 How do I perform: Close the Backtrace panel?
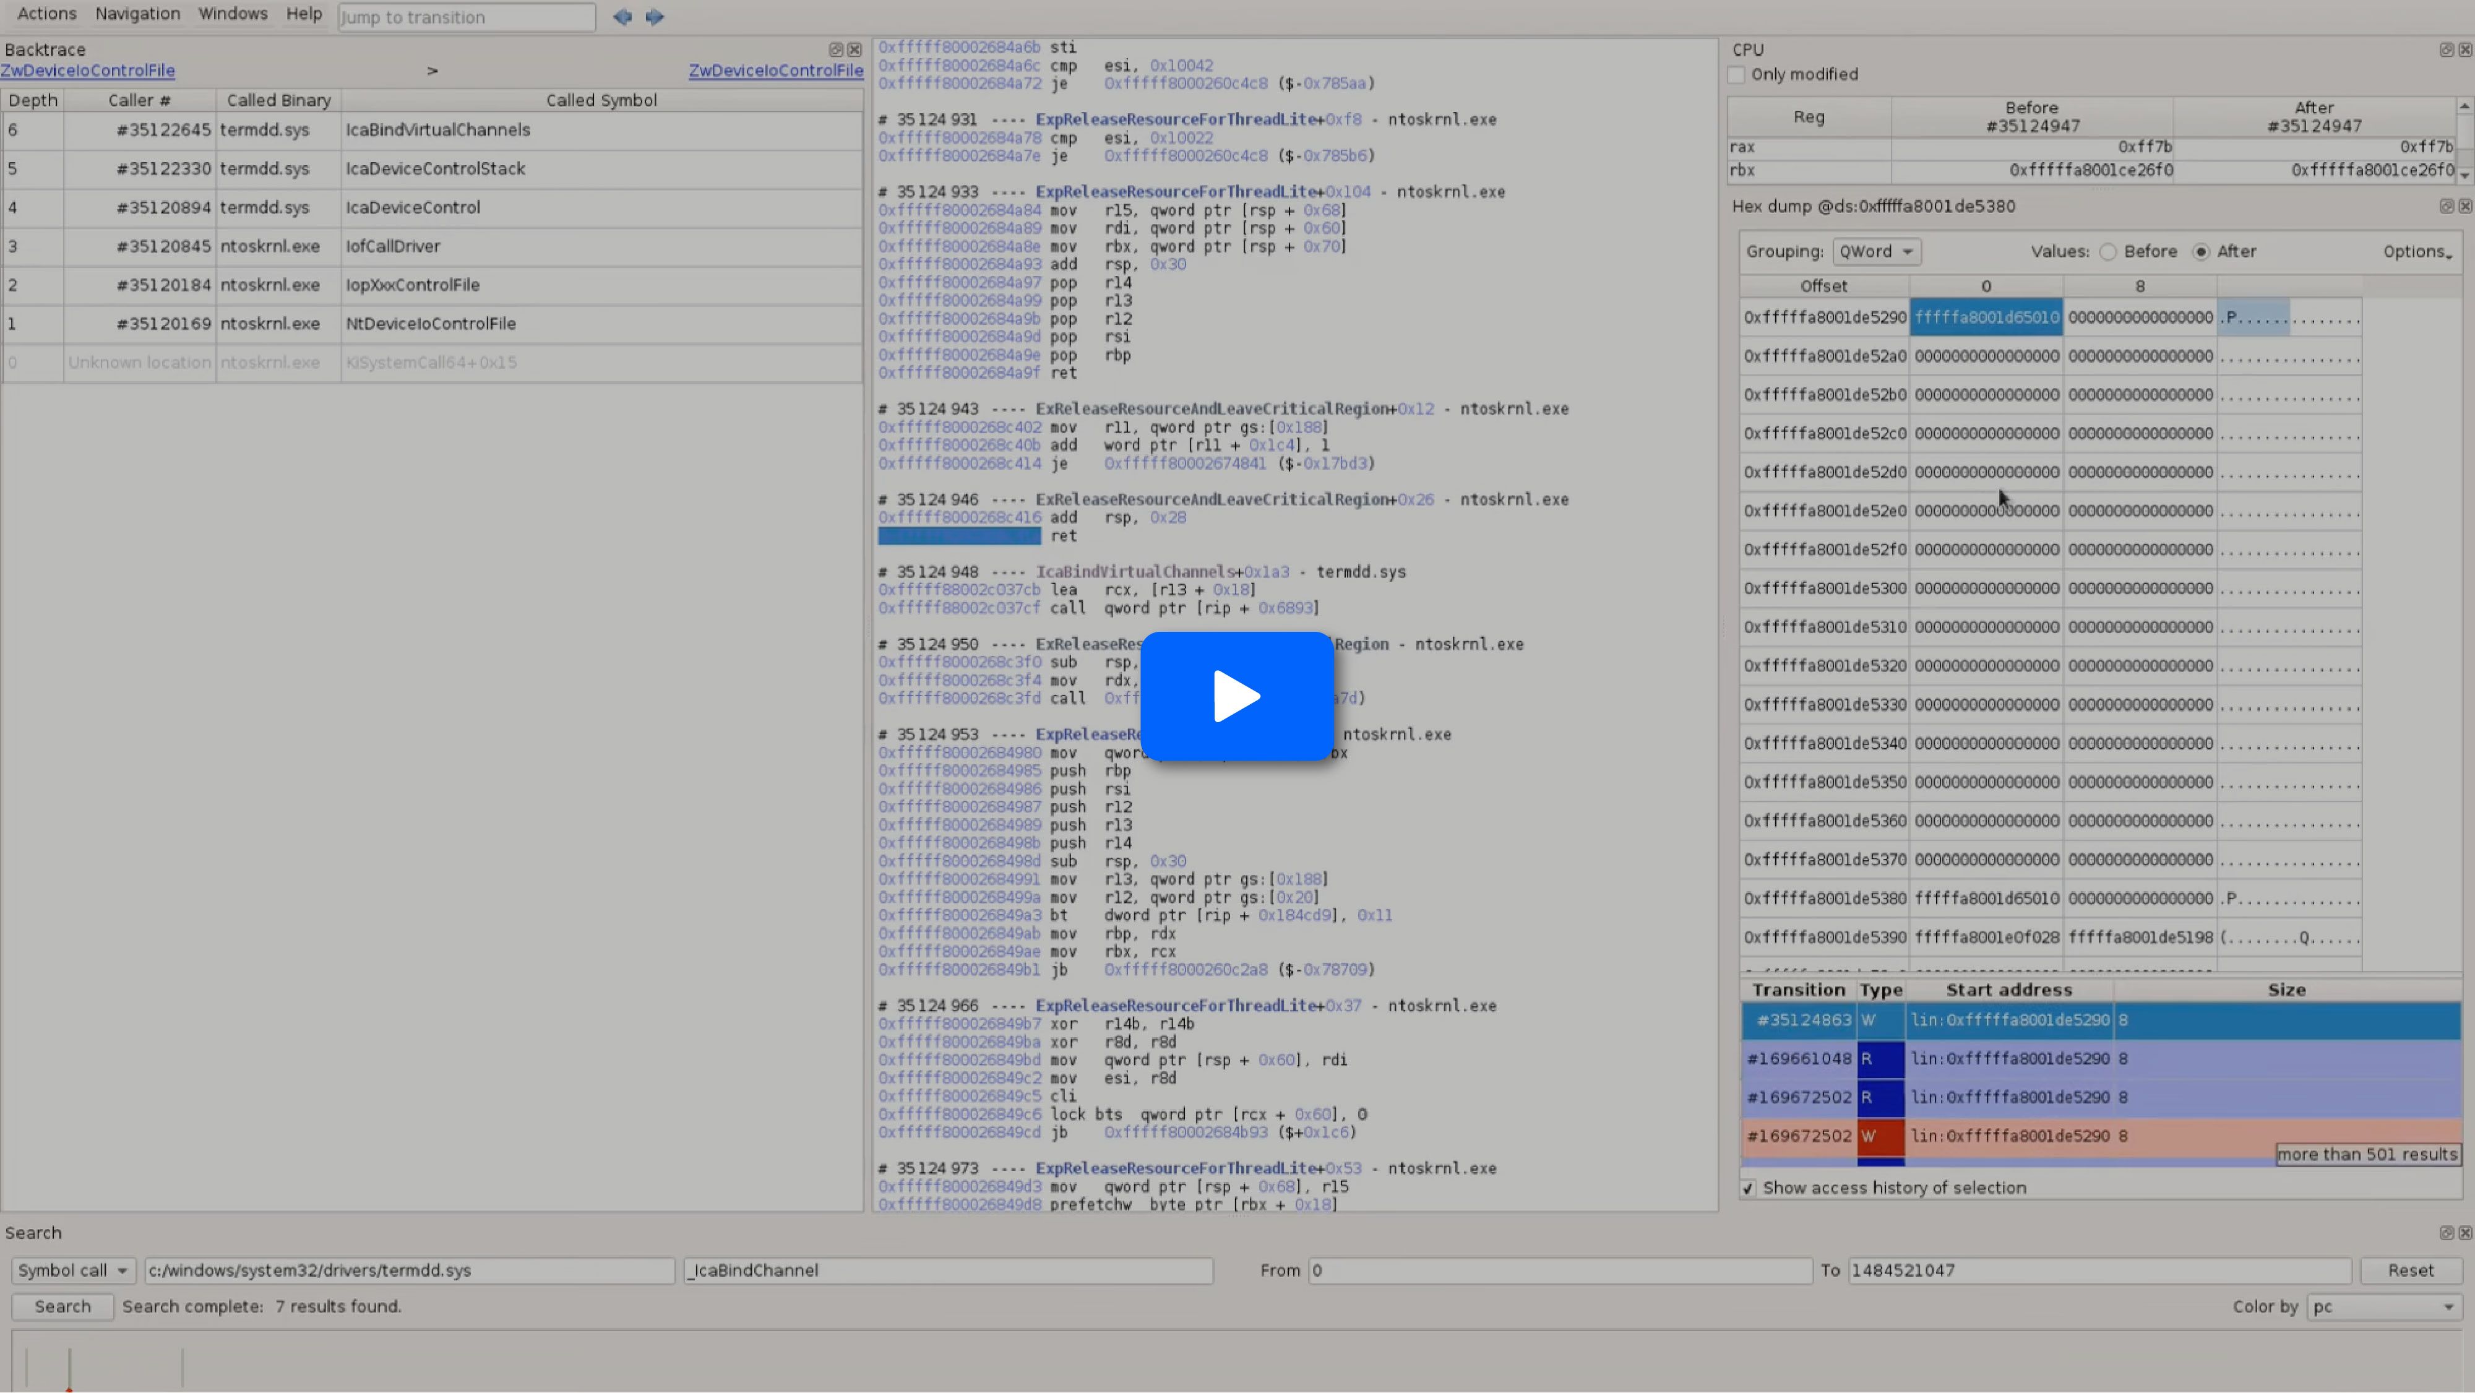click(x=854, y=49)
